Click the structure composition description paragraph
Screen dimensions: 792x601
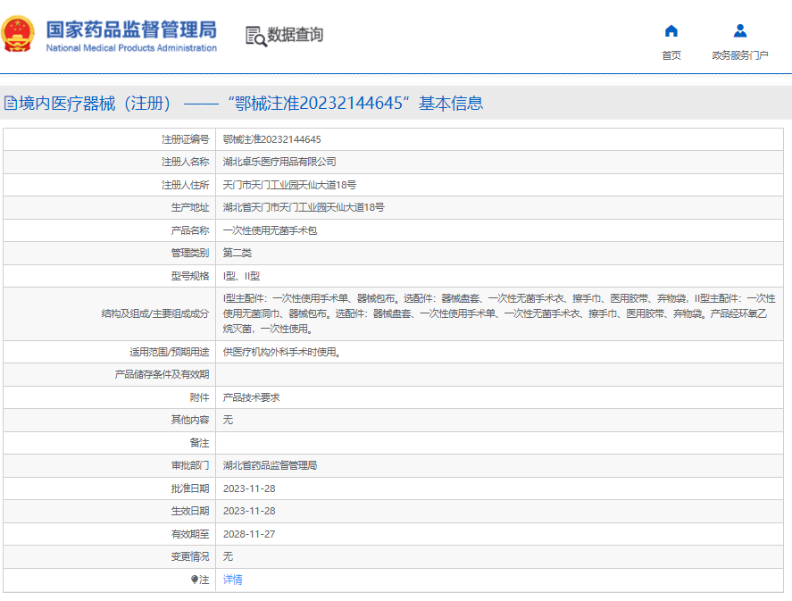(x=499, y=313)
